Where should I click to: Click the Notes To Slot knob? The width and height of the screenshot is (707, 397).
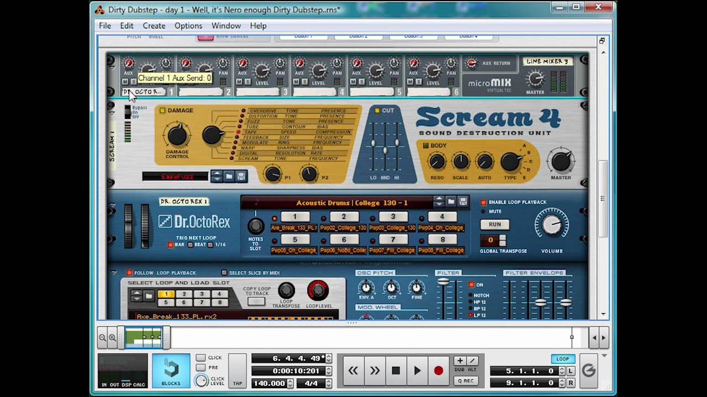click(x=255, y=226)
